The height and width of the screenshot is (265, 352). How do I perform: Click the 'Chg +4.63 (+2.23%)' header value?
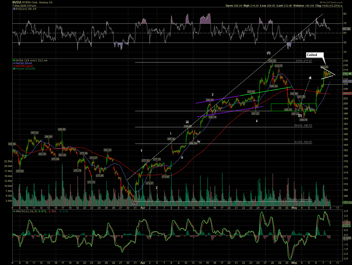coord(328,6)
